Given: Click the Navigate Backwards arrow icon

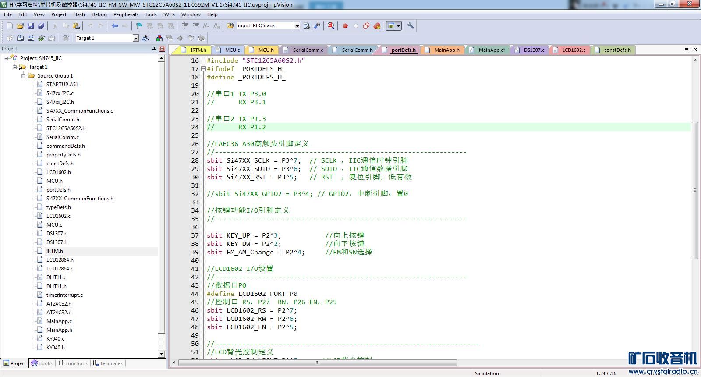Looking at the screenshot, I should [x=115, y=26].
